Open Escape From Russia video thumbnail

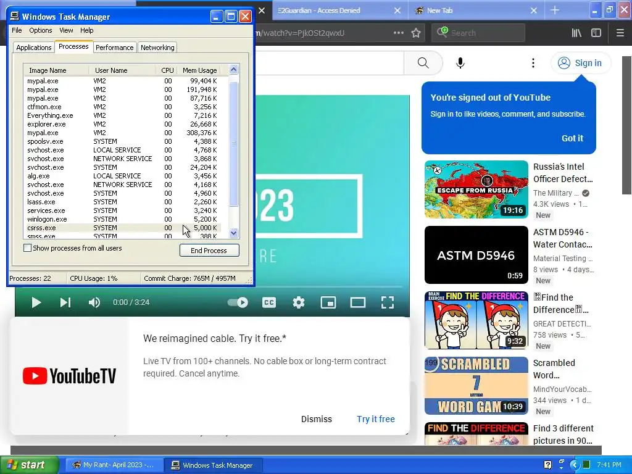(x=476, y=189)
